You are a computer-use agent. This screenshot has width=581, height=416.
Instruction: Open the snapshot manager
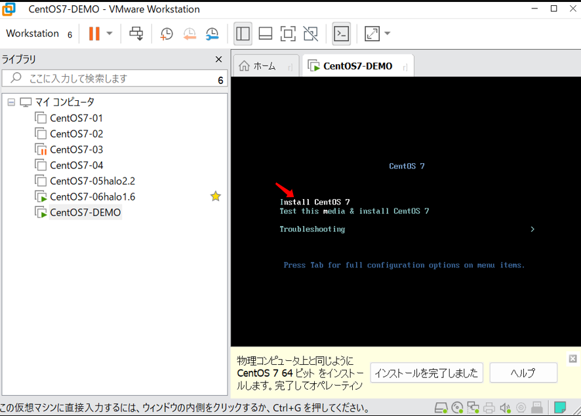tap(212, 33)
